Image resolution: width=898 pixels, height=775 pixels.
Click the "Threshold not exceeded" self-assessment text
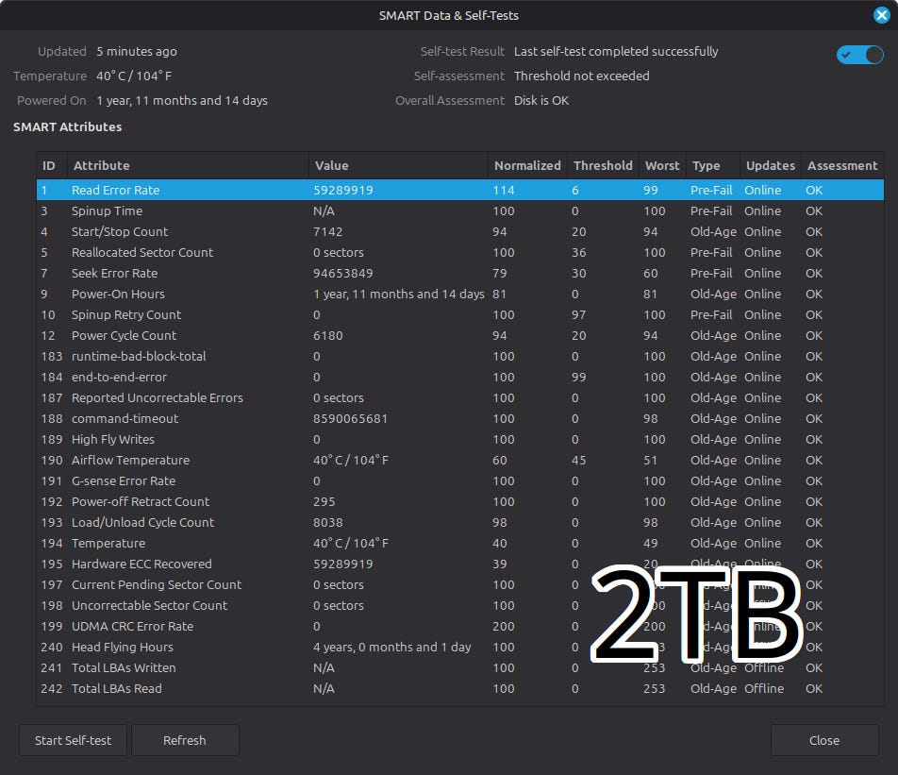(x=581, y=76)
